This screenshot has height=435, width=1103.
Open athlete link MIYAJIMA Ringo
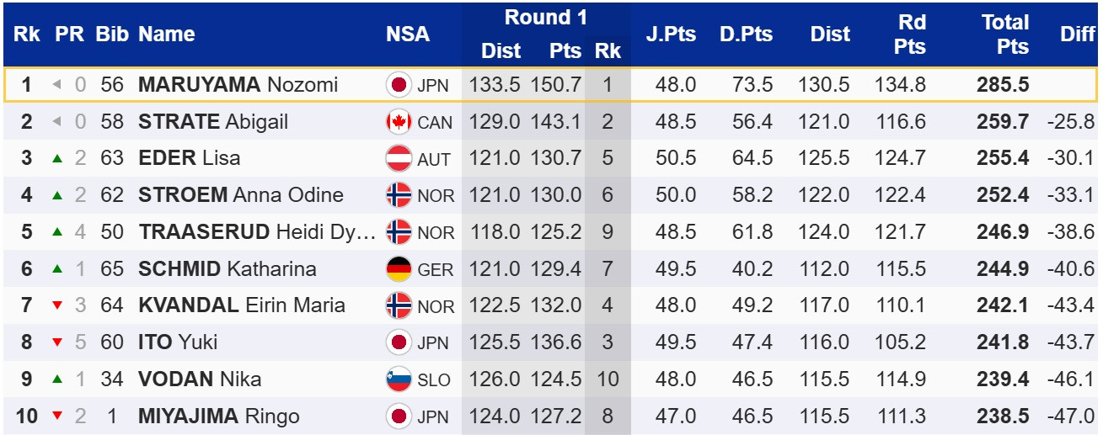[218, 416]
